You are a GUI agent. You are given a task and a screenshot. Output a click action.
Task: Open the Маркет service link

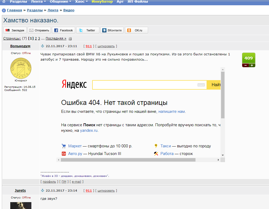tap(75, 146)
